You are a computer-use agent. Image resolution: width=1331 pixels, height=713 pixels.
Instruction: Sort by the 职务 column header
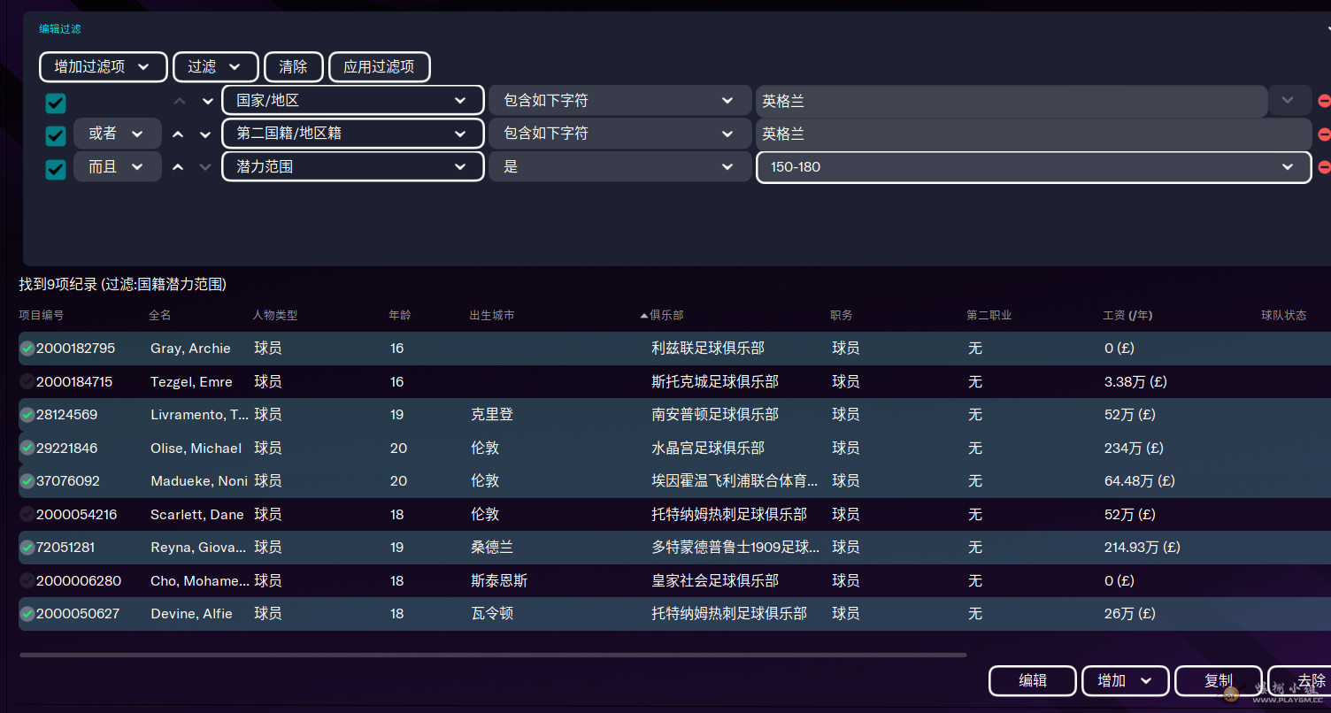click(842, 316)
